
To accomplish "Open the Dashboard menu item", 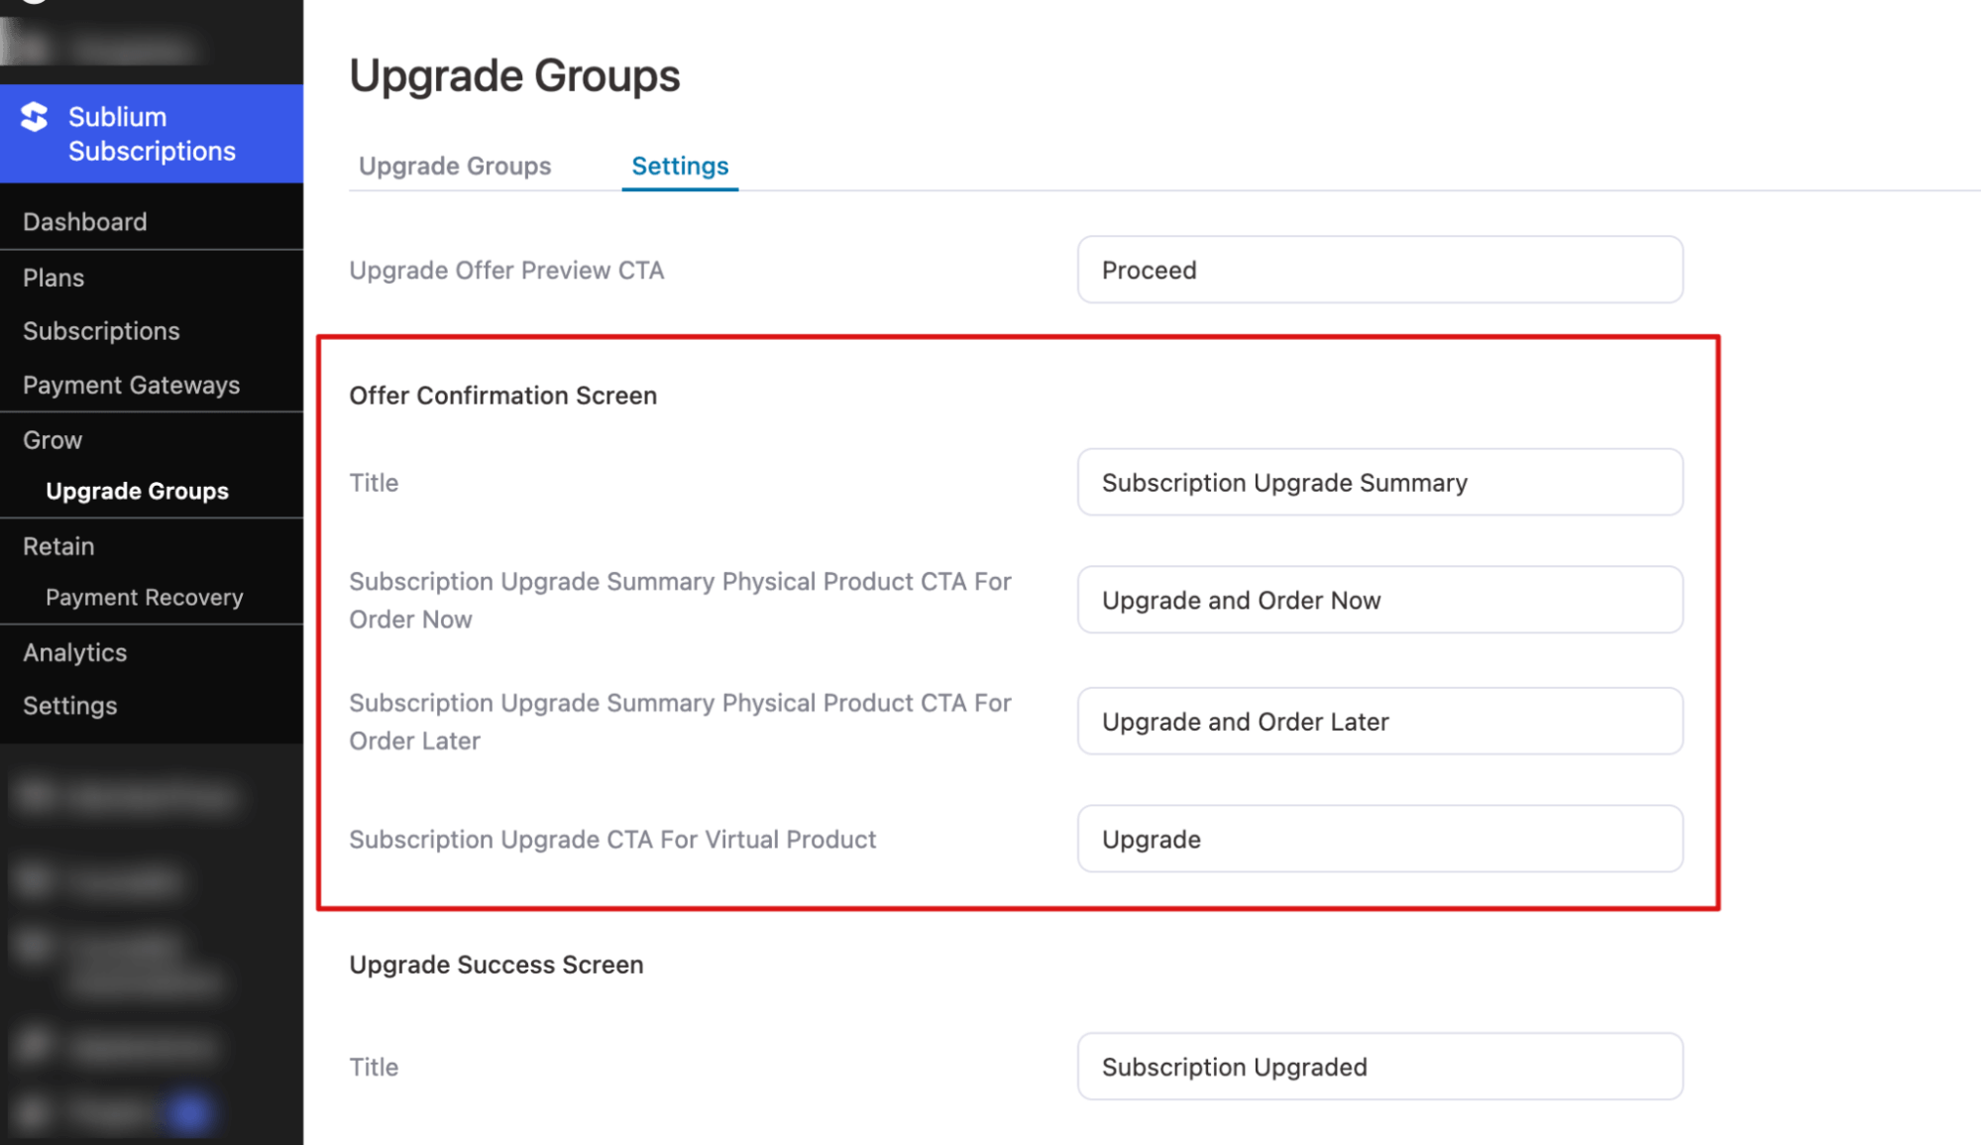I will (85, 221).
